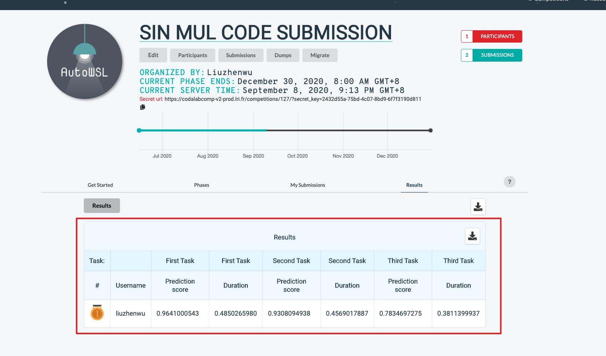The width and height of the screenshot is (606, 356).
Task: Click the question mark help icon
Action: [510, 182]
